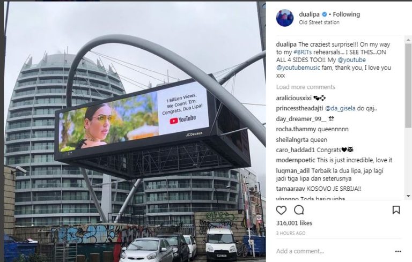The image size is (412, 262).
Task: Open the #BRITs hashtag link
Action: pos(303,52)
